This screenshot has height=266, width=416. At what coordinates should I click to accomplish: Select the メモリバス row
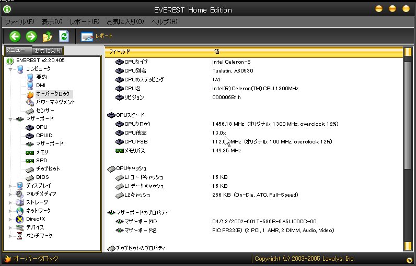[254, 151]
